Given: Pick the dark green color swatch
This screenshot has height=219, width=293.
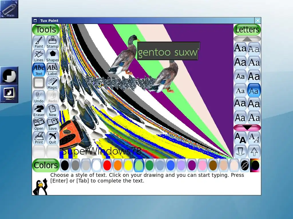Looking at the screenshot, I should 149,165.
